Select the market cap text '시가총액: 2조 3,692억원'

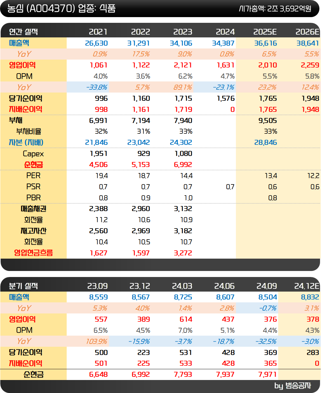(x=275, y=9)
